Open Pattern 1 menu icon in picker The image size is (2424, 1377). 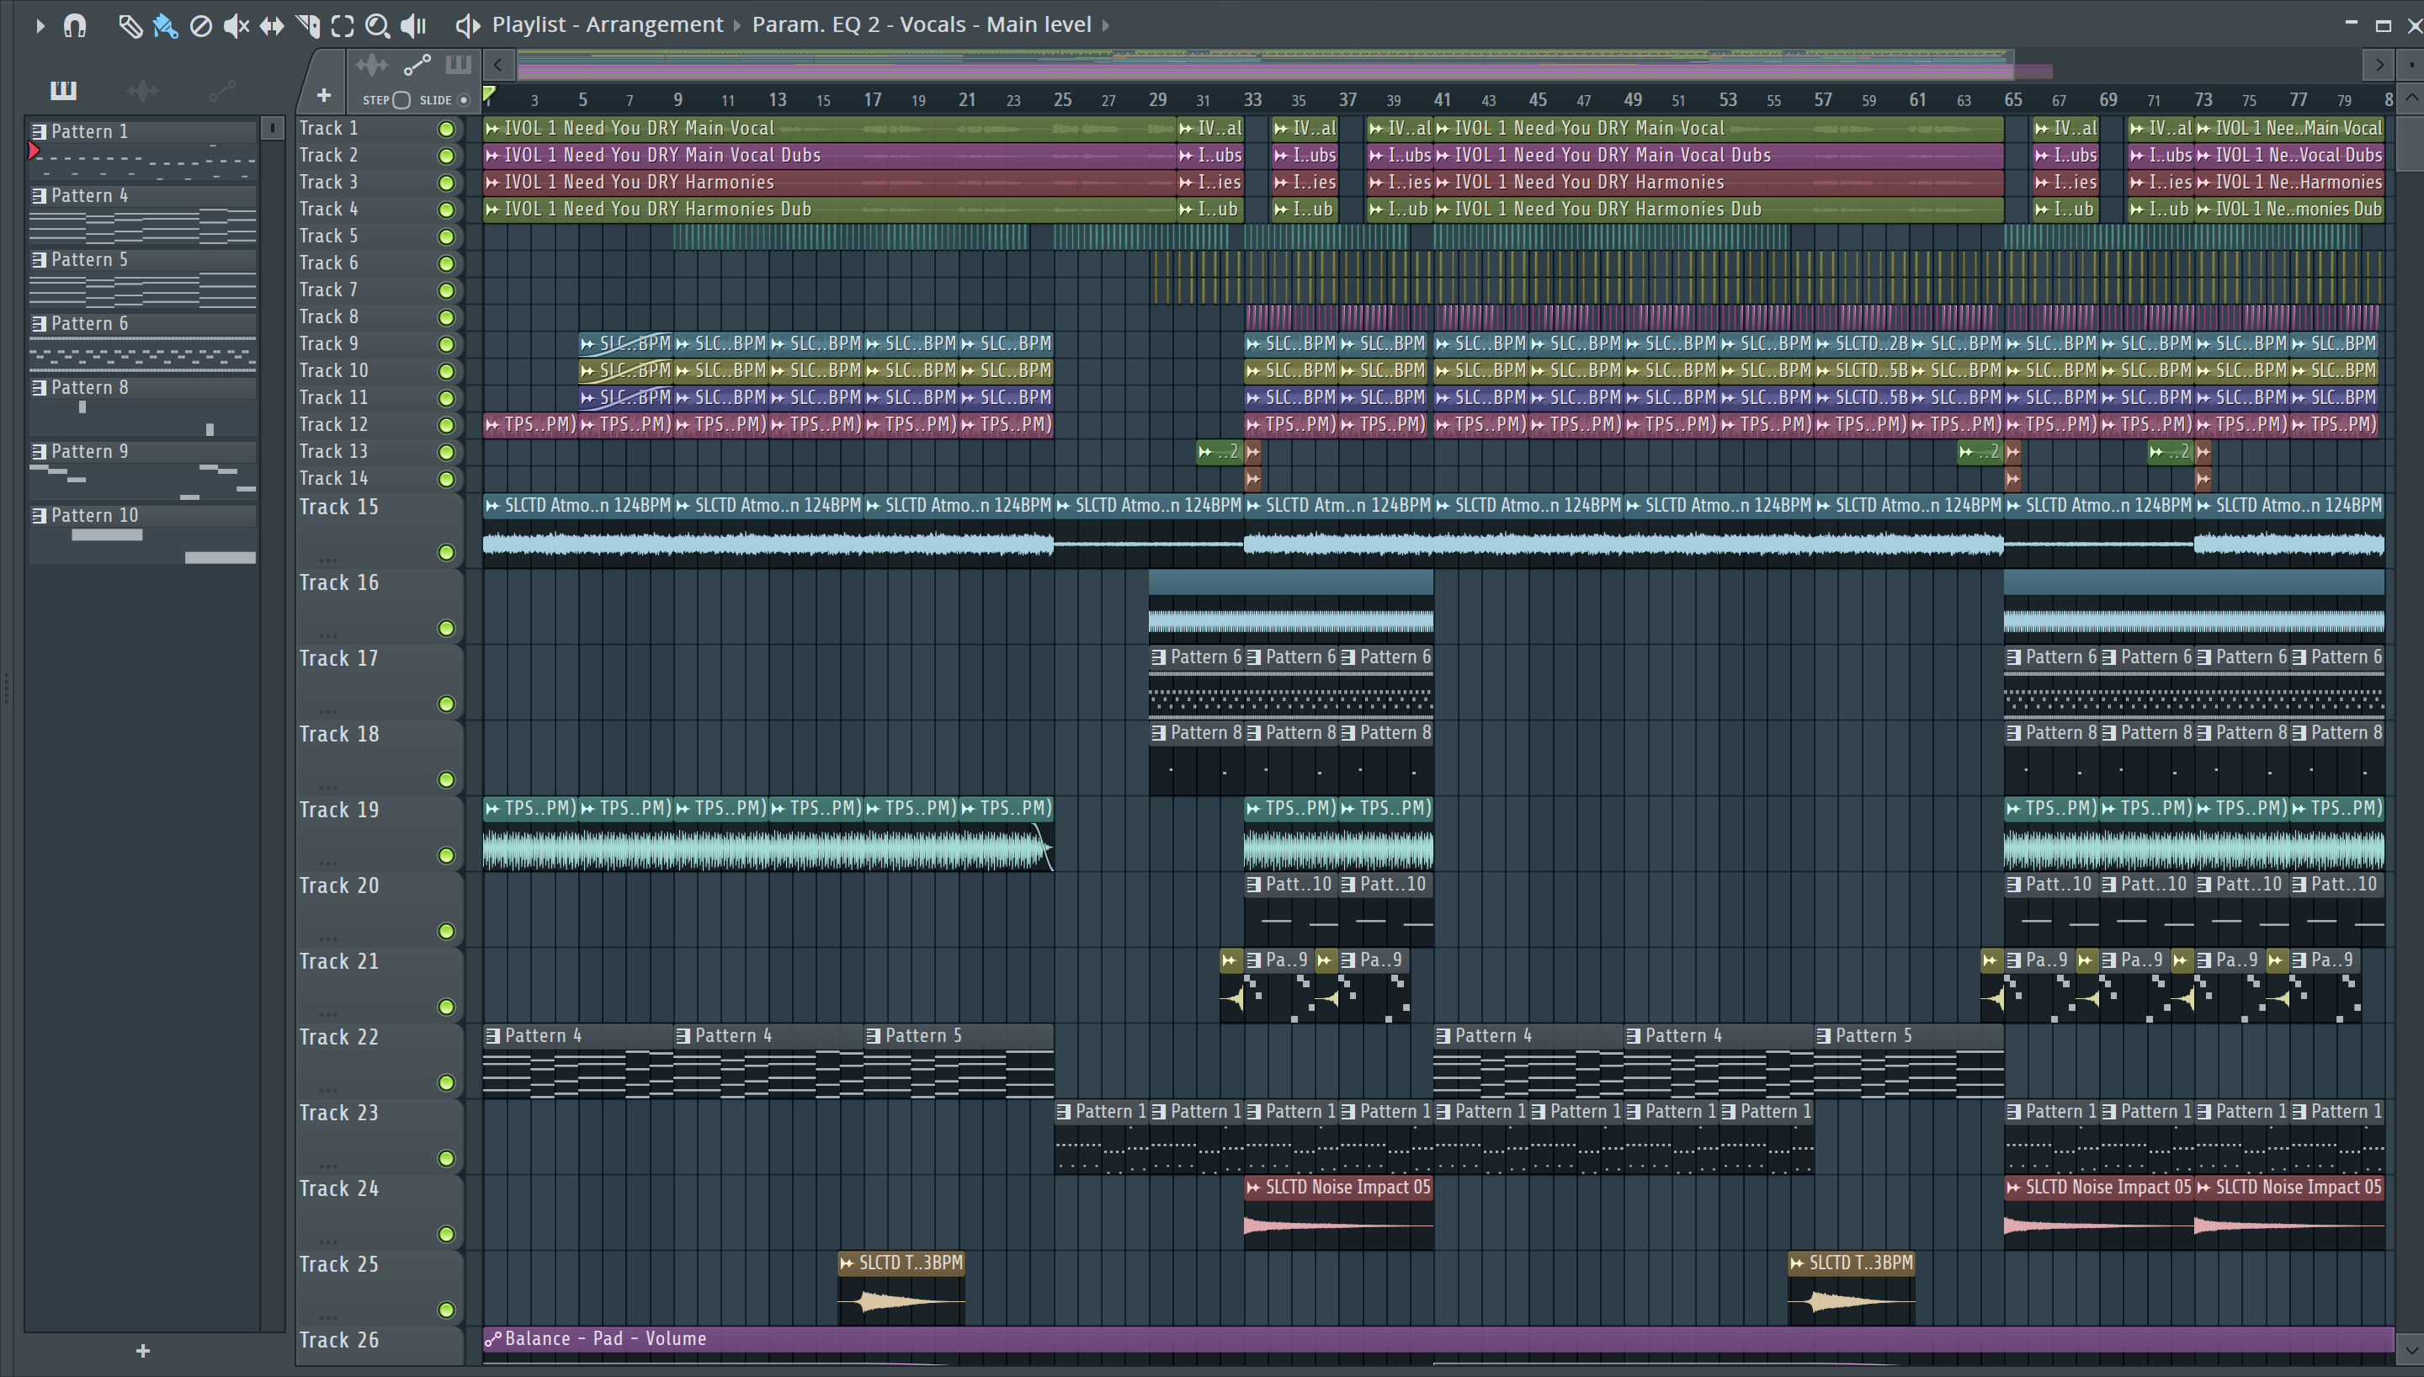[x=40, y=131]
